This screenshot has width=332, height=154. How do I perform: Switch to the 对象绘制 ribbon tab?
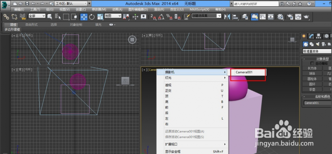tap(76, 25)
